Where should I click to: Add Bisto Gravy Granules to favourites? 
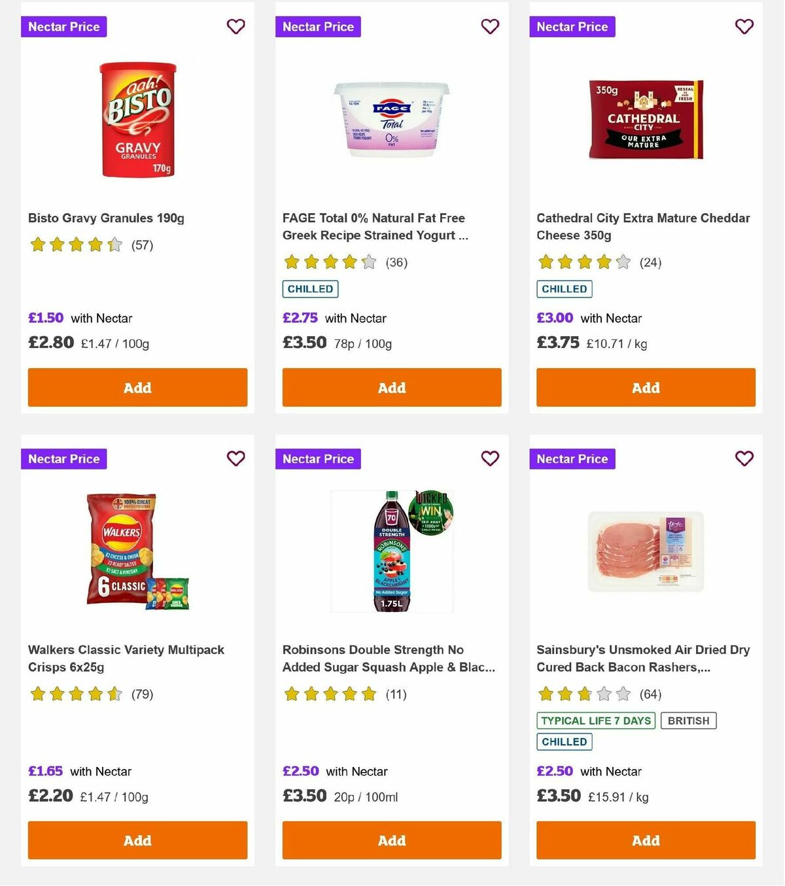click(235, 27)
